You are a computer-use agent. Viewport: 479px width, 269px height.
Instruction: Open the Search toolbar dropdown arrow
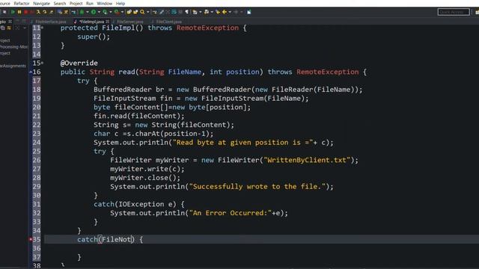click(148, 12)
